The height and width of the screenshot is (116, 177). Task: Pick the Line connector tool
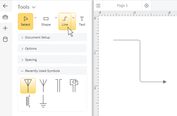click(65, 21)
